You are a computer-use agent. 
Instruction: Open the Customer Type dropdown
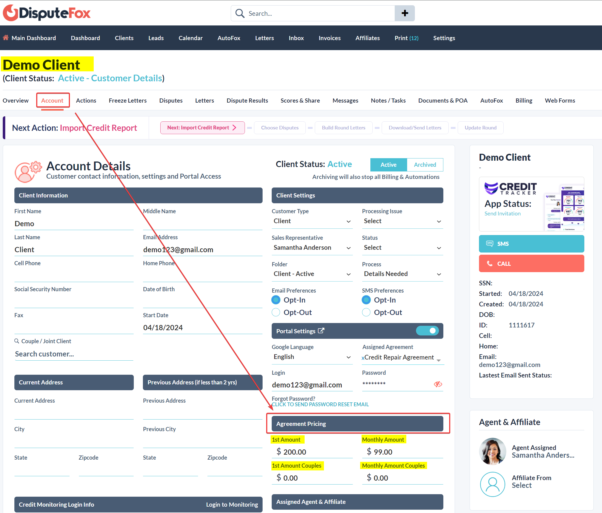pyautogui.click(x=348, y=221)
